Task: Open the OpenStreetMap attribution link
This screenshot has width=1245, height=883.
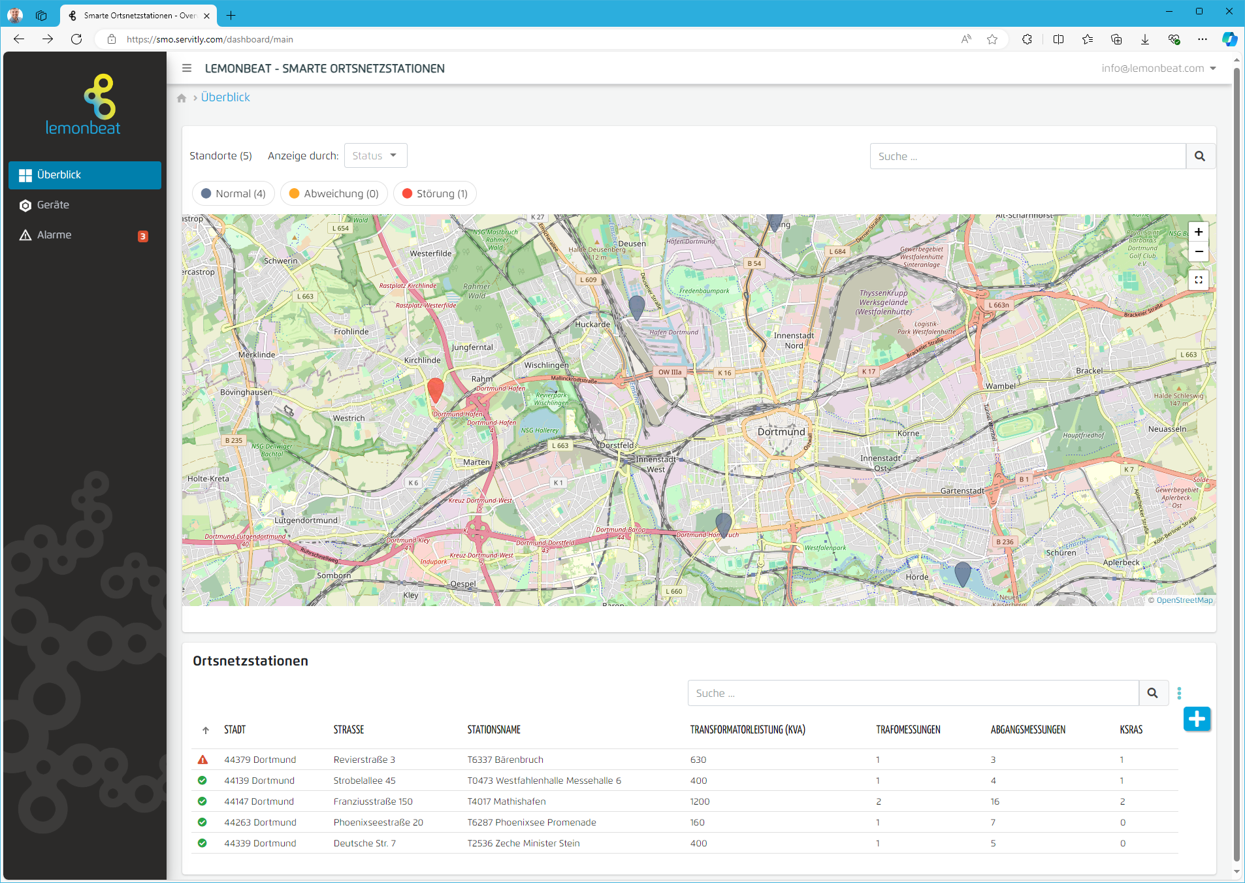Action: (x=1184, y=600)
